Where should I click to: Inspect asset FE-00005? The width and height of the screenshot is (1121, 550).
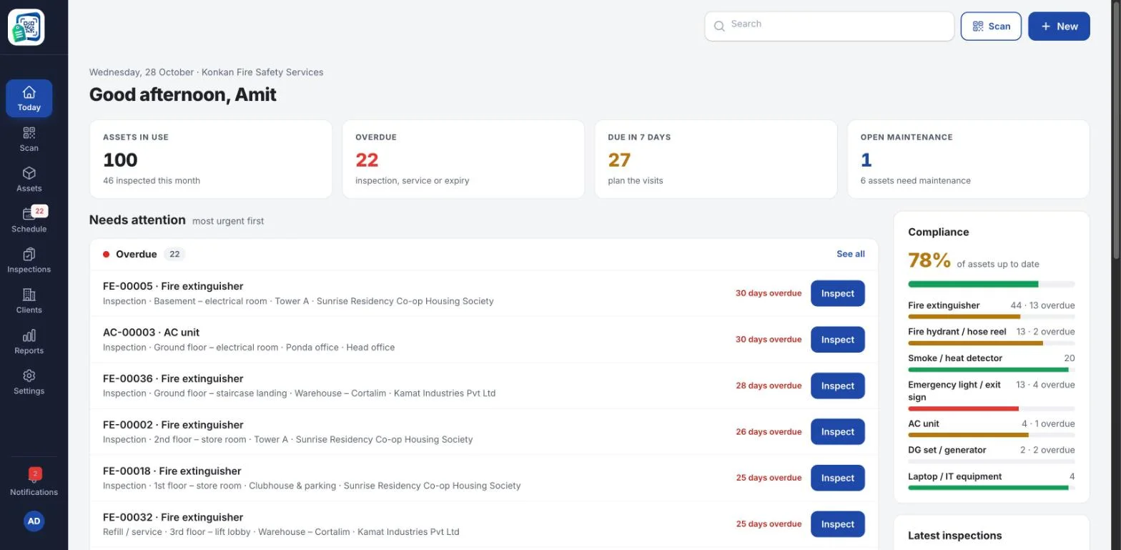(x=838, y=293)
